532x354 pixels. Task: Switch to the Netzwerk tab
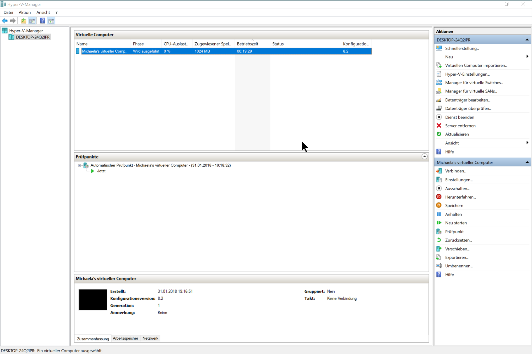tap(150, 338)
